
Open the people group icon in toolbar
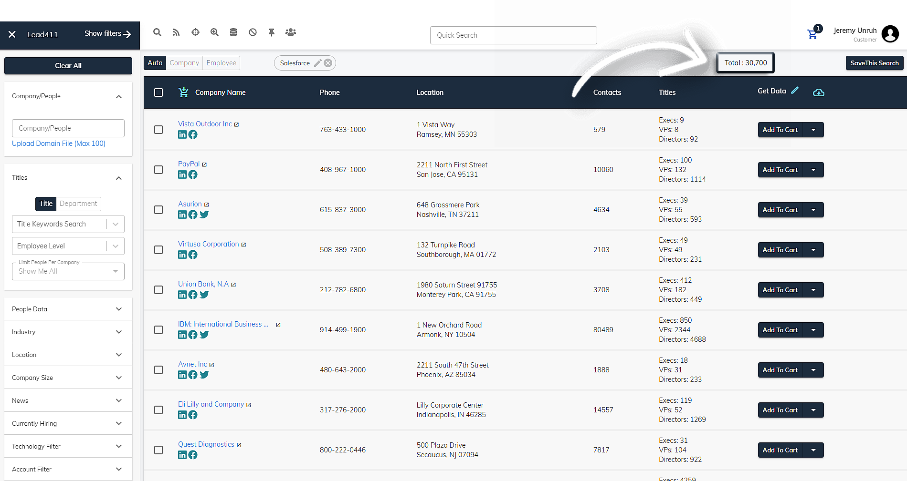coord(291,32)
